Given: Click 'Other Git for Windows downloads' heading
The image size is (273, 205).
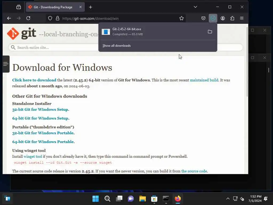Looking at the screenshot, I should (50, 96).
